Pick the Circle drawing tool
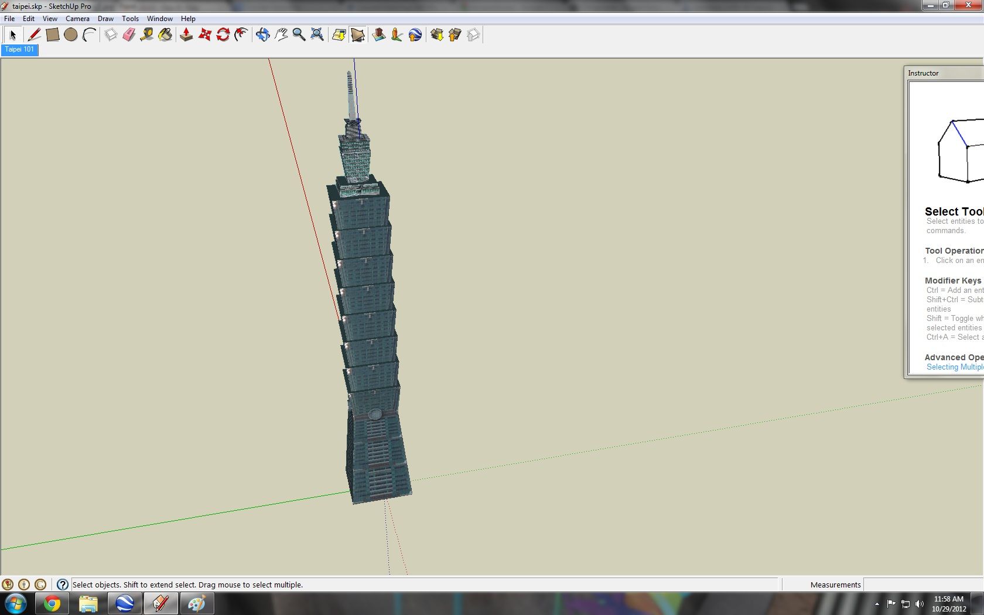 [71, 35]
